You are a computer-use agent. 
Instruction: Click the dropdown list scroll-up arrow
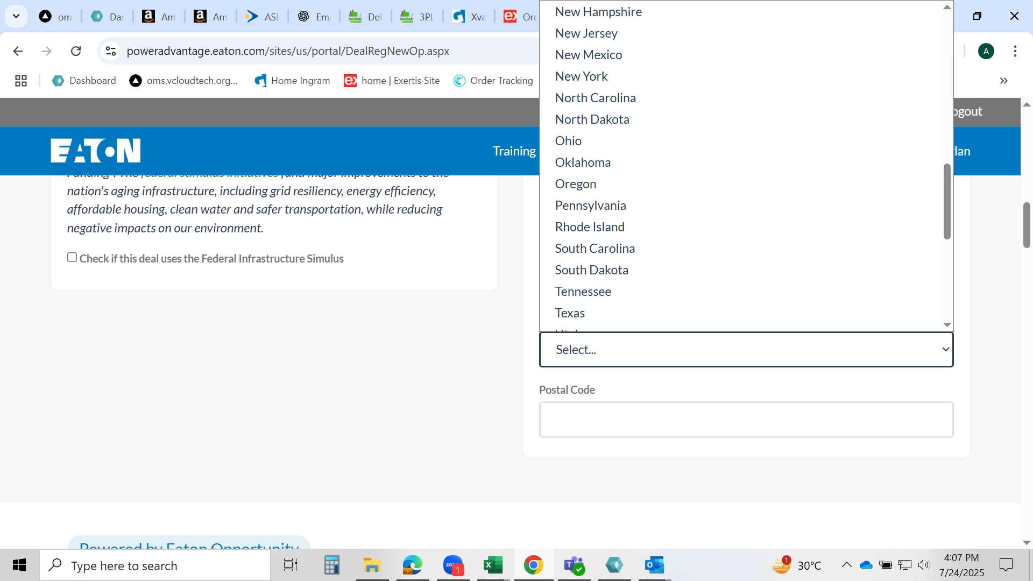click(947, 7)
